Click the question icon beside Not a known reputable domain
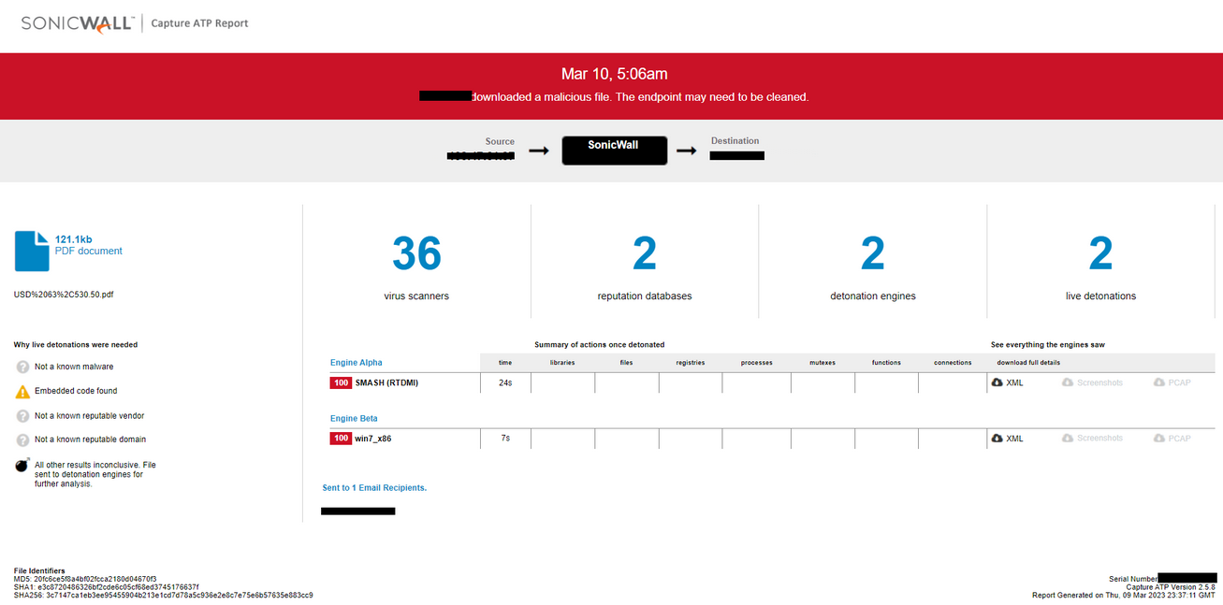1223x605 pixels. (x=22, y=439)
